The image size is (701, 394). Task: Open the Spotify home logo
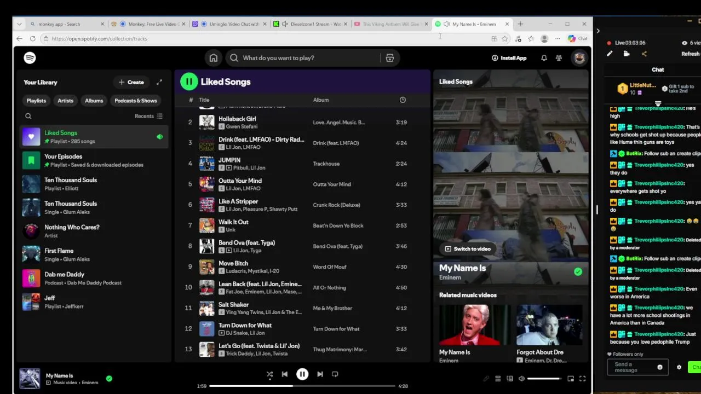coord(30,57)
